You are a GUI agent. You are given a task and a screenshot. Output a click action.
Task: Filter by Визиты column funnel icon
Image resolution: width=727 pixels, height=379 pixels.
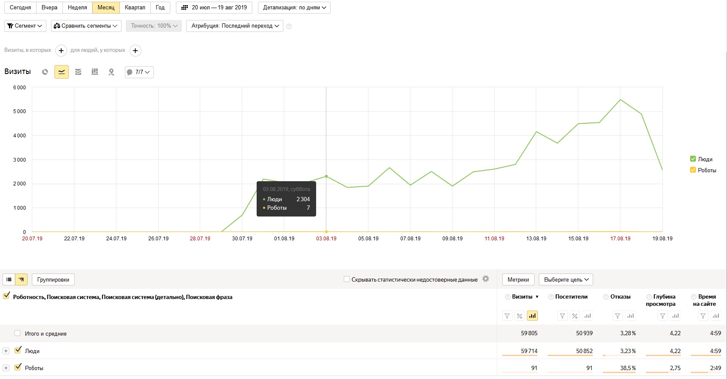507,316
